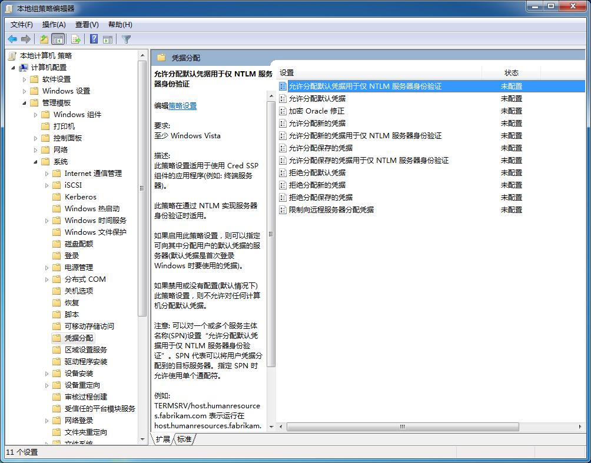The height and width of the screenshot is (463, 591).
Task: Click the policy icon for 允许分配默认凭据
Action: tap(283, 99)
